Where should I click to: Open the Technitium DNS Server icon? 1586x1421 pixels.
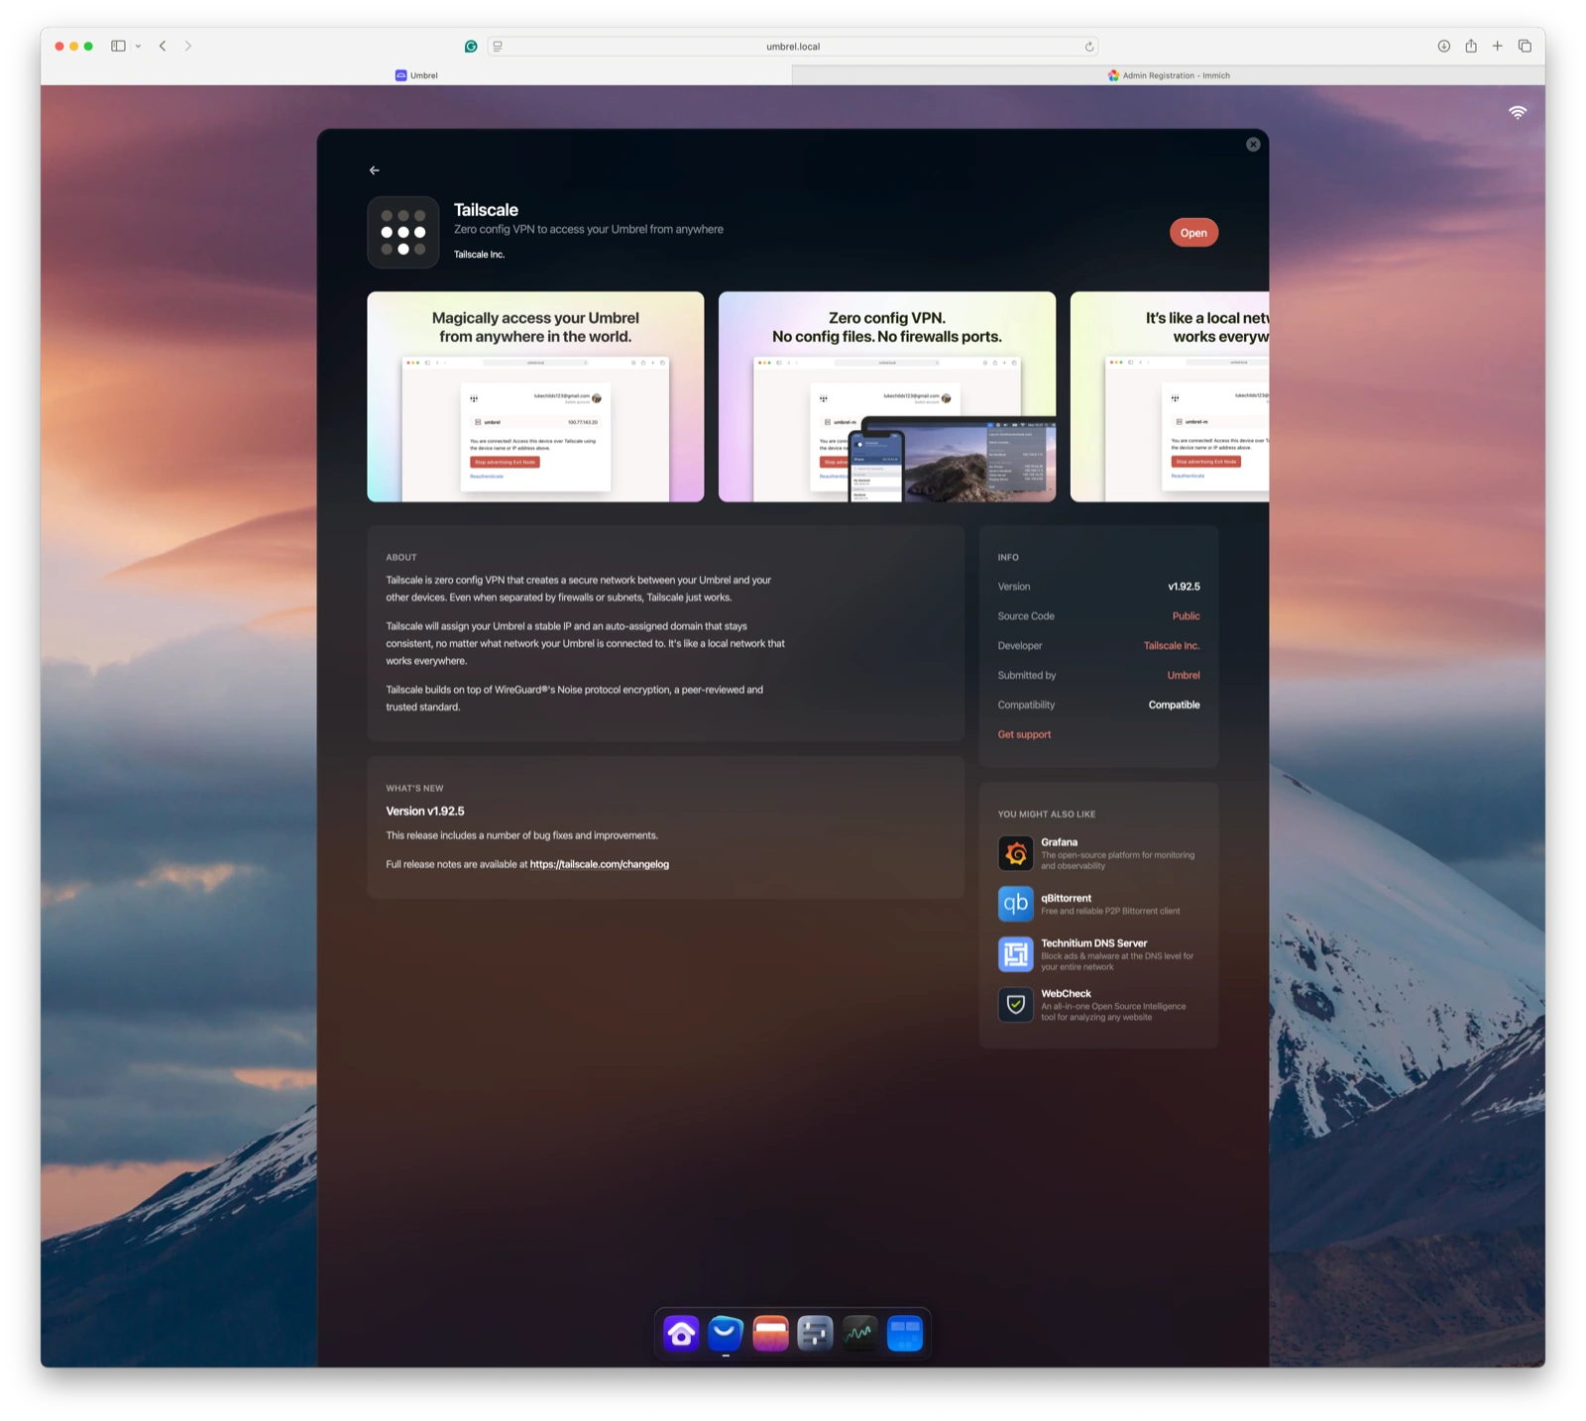tap(1015, 954)
